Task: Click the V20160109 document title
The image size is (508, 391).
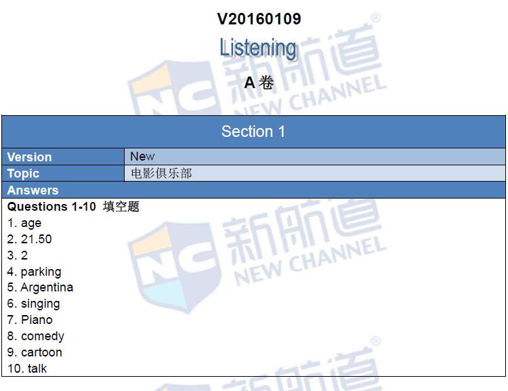Action: (259, 19)
